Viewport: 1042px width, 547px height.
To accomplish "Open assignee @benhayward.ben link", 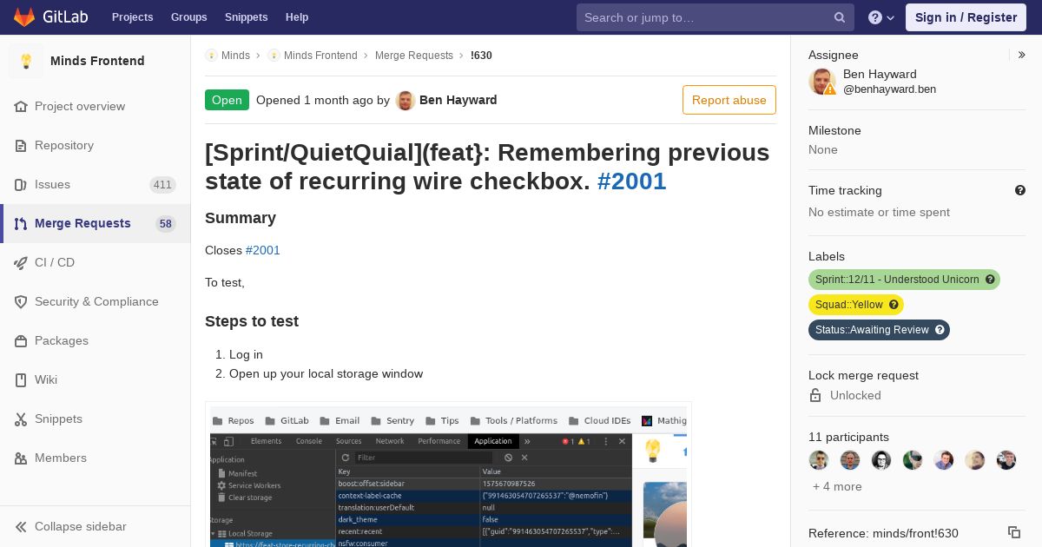I will (x=889, y=89).
